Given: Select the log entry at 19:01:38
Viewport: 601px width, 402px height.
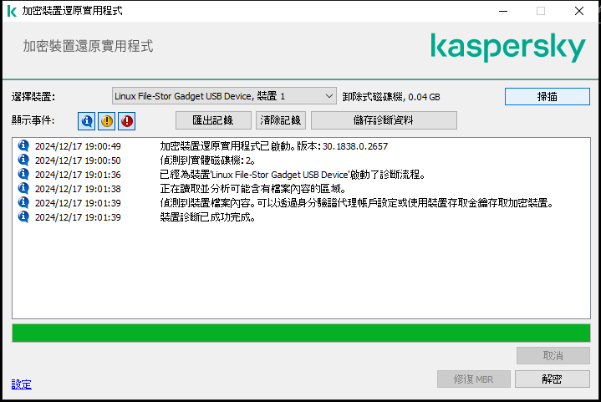Looking at the screenshot, I should click(x=301, y=189).
